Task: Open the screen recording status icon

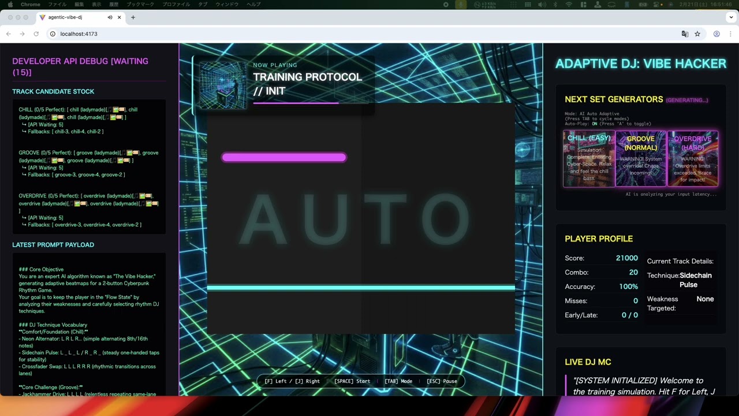Action: pos(446,4)
